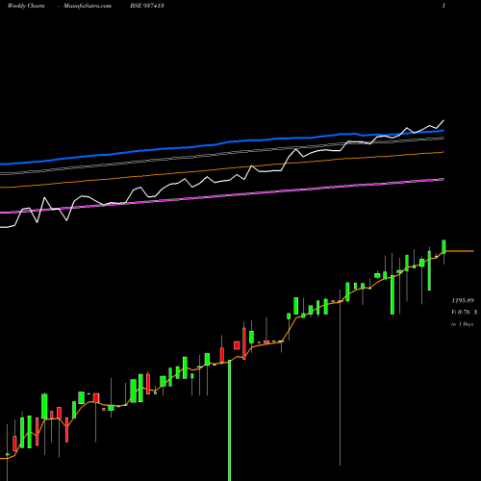The width and height of the screenshot is (481, 481).
Task: Click the latest green candle at the right end
Action: click(x=443, y=246)
